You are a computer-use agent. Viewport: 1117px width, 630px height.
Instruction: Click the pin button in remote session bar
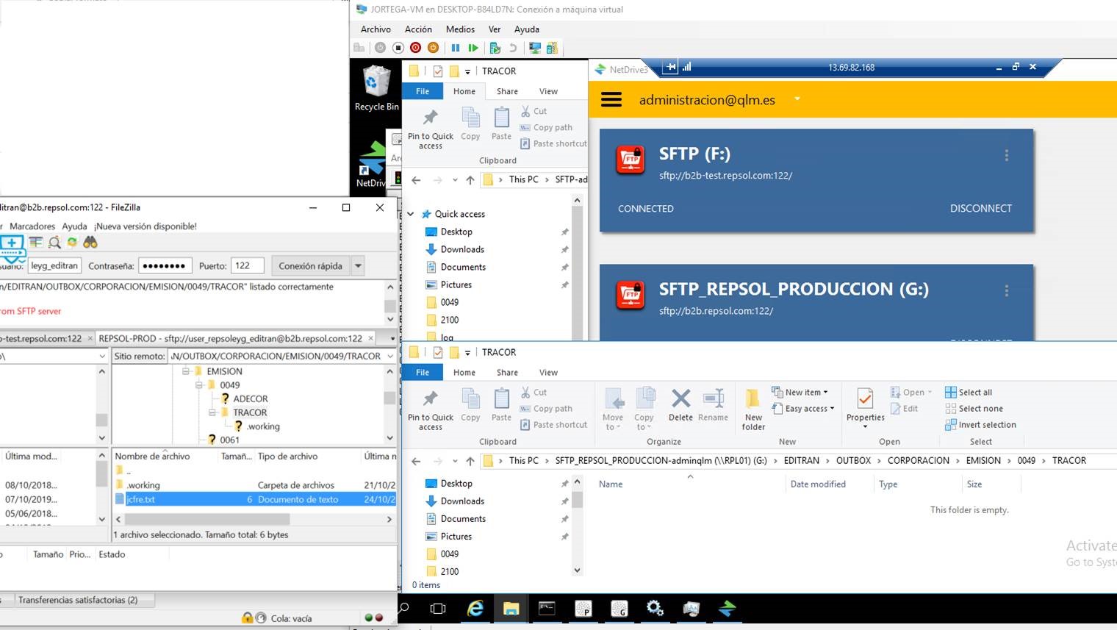click(670, 67)
